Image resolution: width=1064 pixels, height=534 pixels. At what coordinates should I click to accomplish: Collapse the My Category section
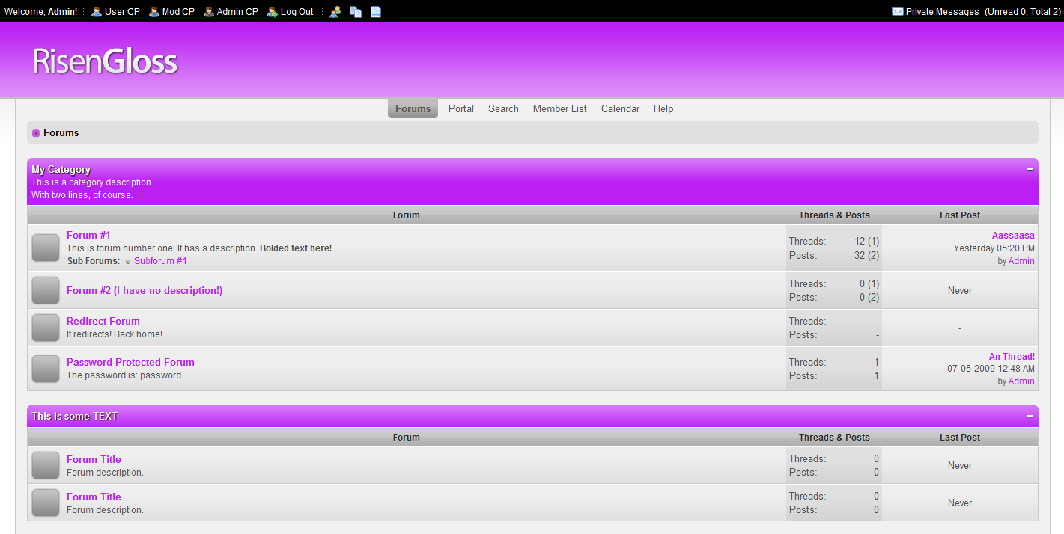[x=1030, y=170]
